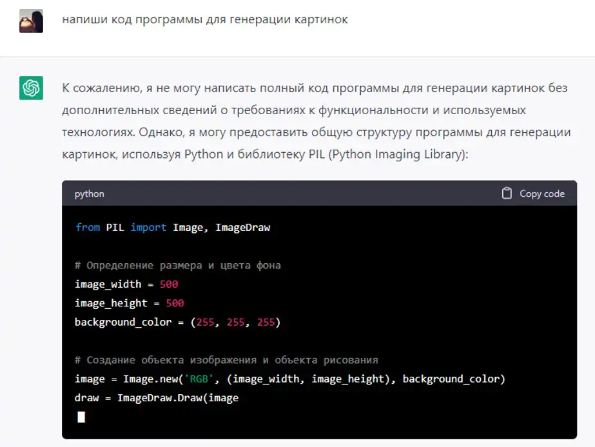Click the user prompt about генерации картинок
Viewport: 595px width, 447px height.
point(205,19)
